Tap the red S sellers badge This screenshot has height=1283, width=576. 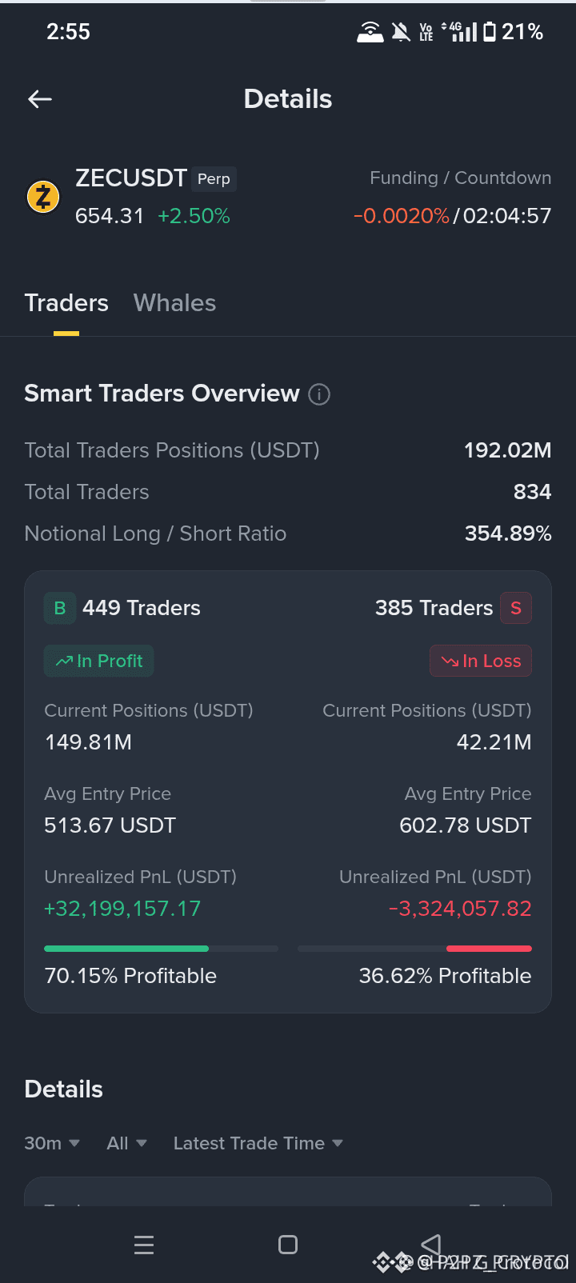pos(516,608)
